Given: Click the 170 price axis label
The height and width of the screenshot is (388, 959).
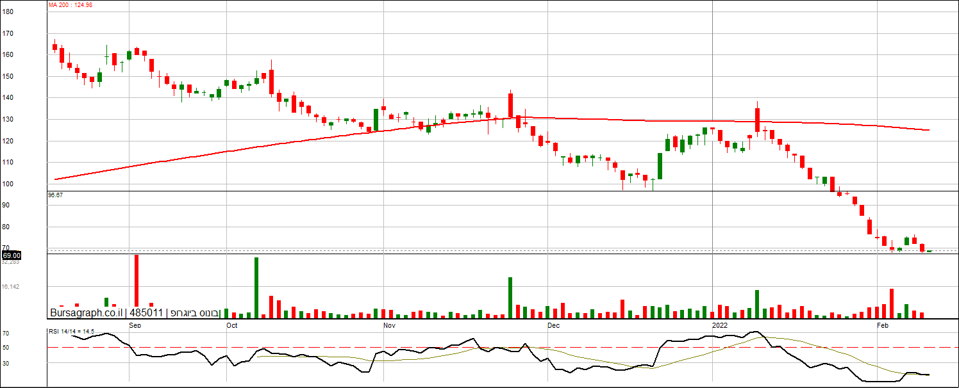Looking at the screenshot, I should pos(8,33).
